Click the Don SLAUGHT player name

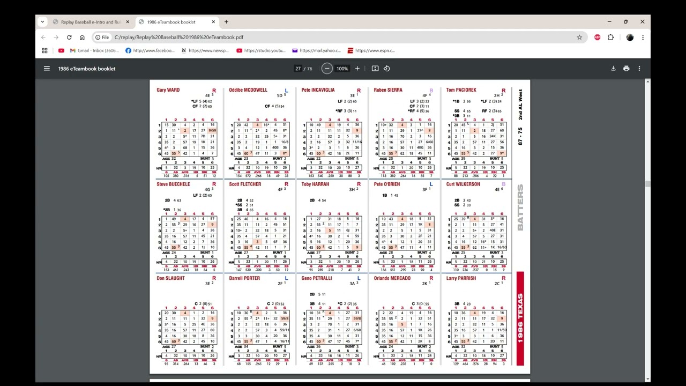coord(170,278)
